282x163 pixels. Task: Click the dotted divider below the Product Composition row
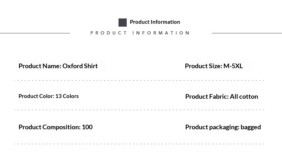[139, 144]
